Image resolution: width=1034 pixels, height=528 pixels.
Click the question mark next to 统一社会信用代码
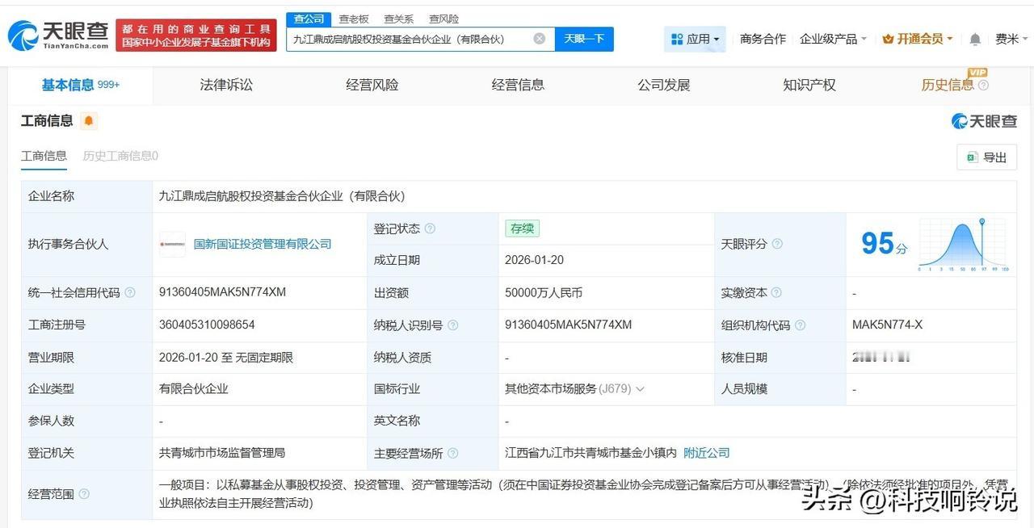click(131, 292)
